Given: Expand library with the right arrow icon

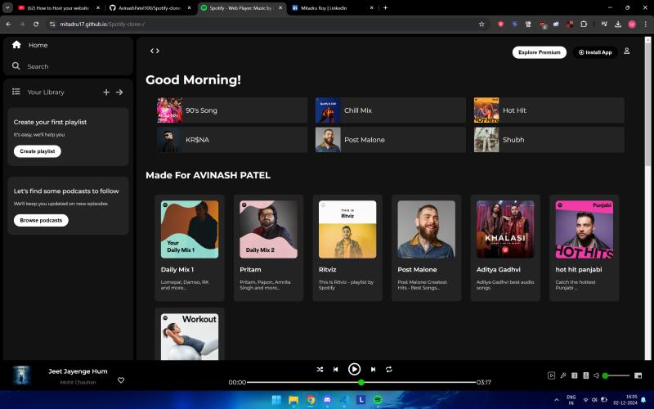Looking at the screenshot, I should point(119,92).
